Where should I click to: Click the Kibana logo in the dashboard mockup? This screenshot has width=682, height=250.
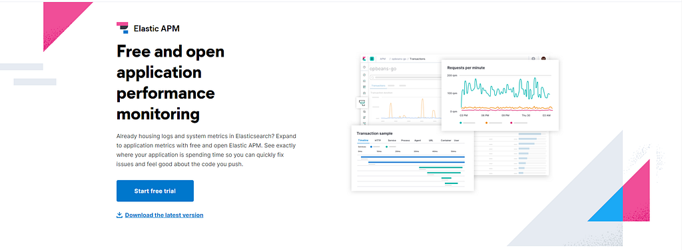click(x=364, y=59)
